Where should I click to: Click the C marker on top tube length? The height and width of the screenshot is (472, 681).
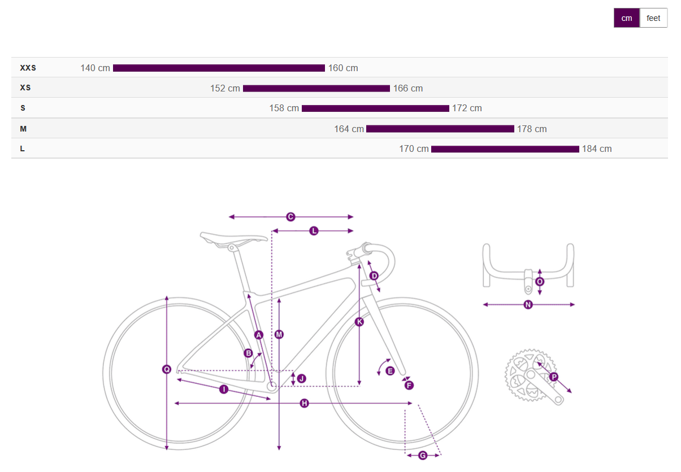coord(290,217)
